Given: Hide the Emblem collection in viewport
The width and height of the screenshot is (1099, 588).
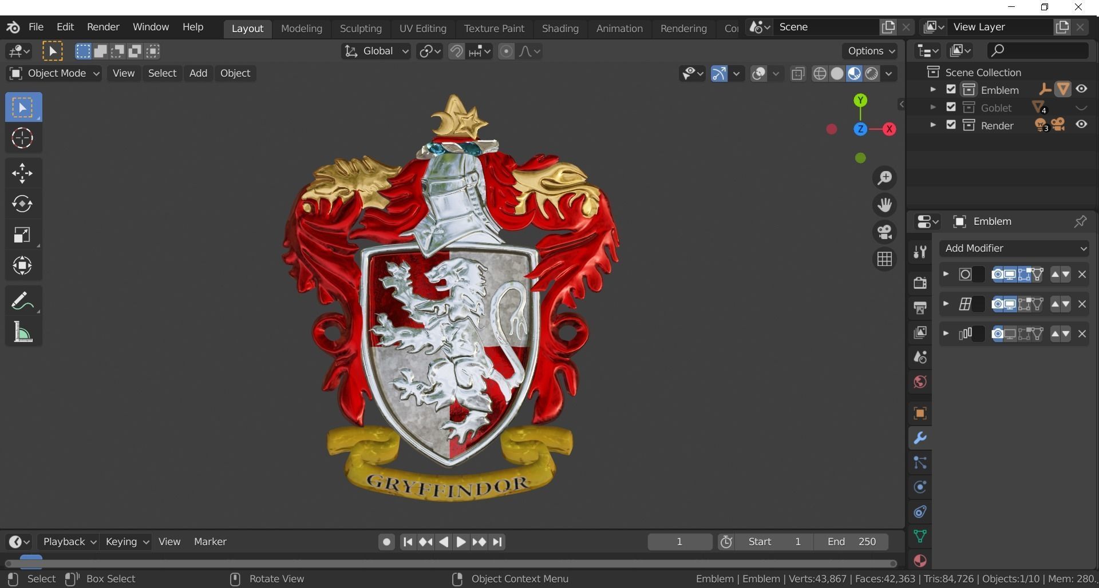Looking at the screenshot, I should click(1081, 89).
